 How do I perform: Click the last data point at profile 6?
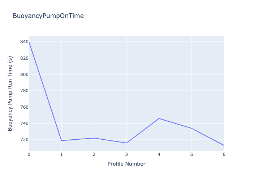click(224, 145)
